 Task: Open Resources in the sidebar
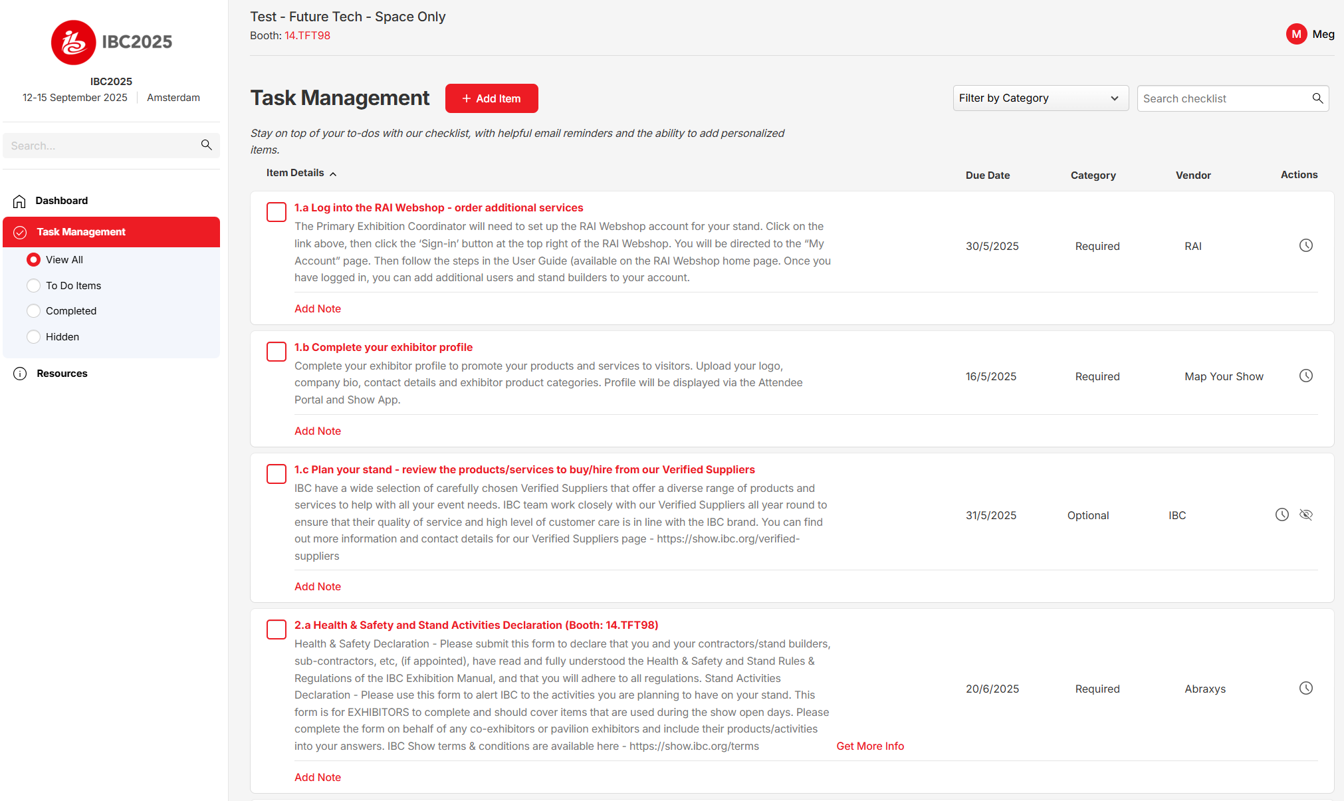[62, 374]
